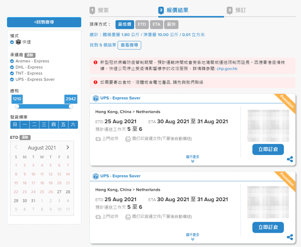
Task: Click the blurred price image on second quote
Action: coord(268,202)
